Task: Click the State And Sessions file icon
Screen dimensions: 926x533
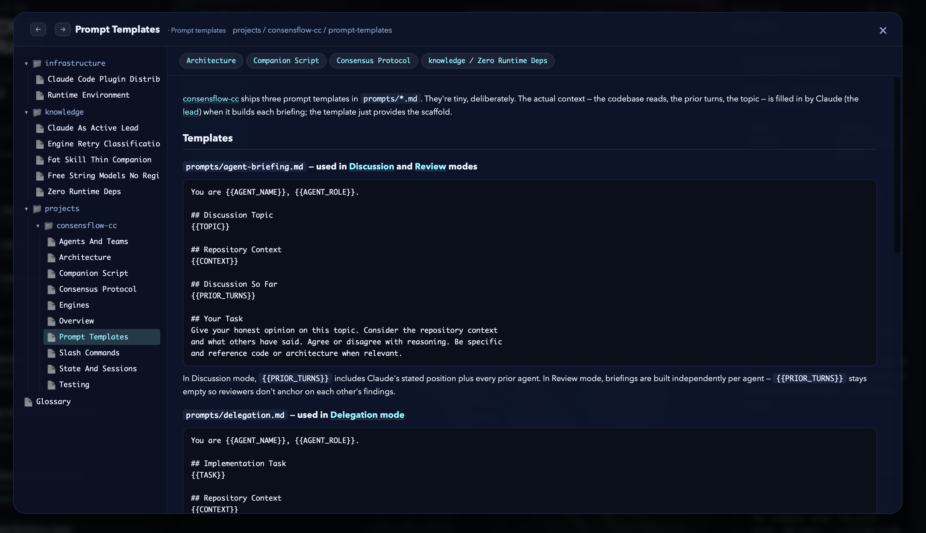Action: (51, 369)
